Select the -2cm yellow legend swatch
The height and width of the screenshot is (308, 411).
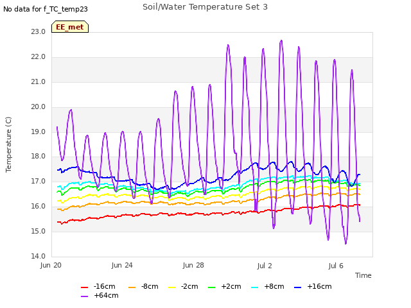[x=171, y=287]
